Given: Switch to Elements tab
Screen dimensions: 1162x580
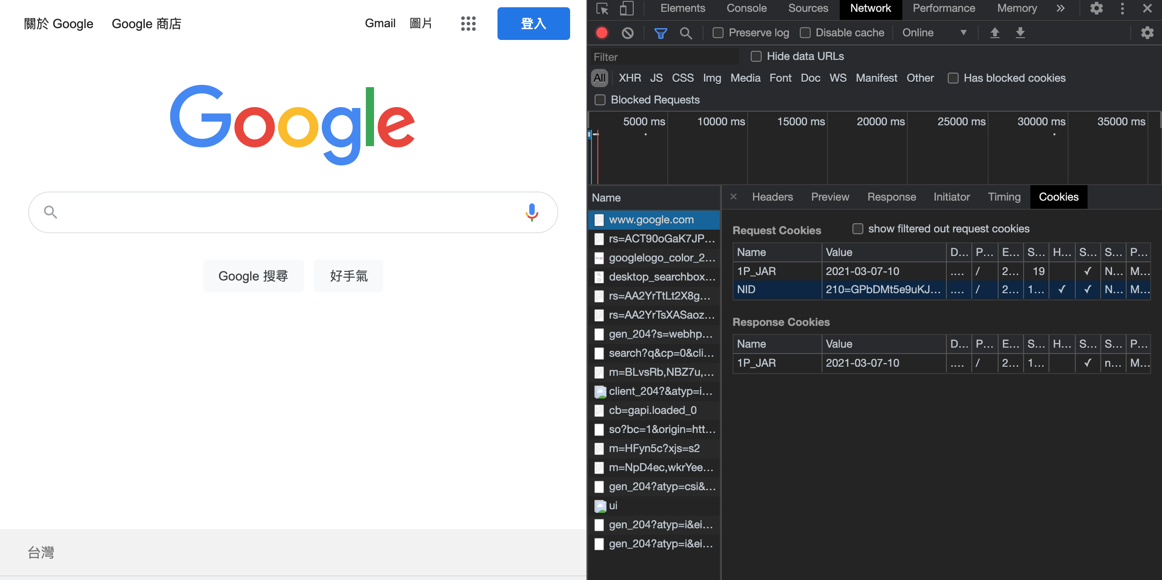Looking at the screenshot, I should point(683,9).
